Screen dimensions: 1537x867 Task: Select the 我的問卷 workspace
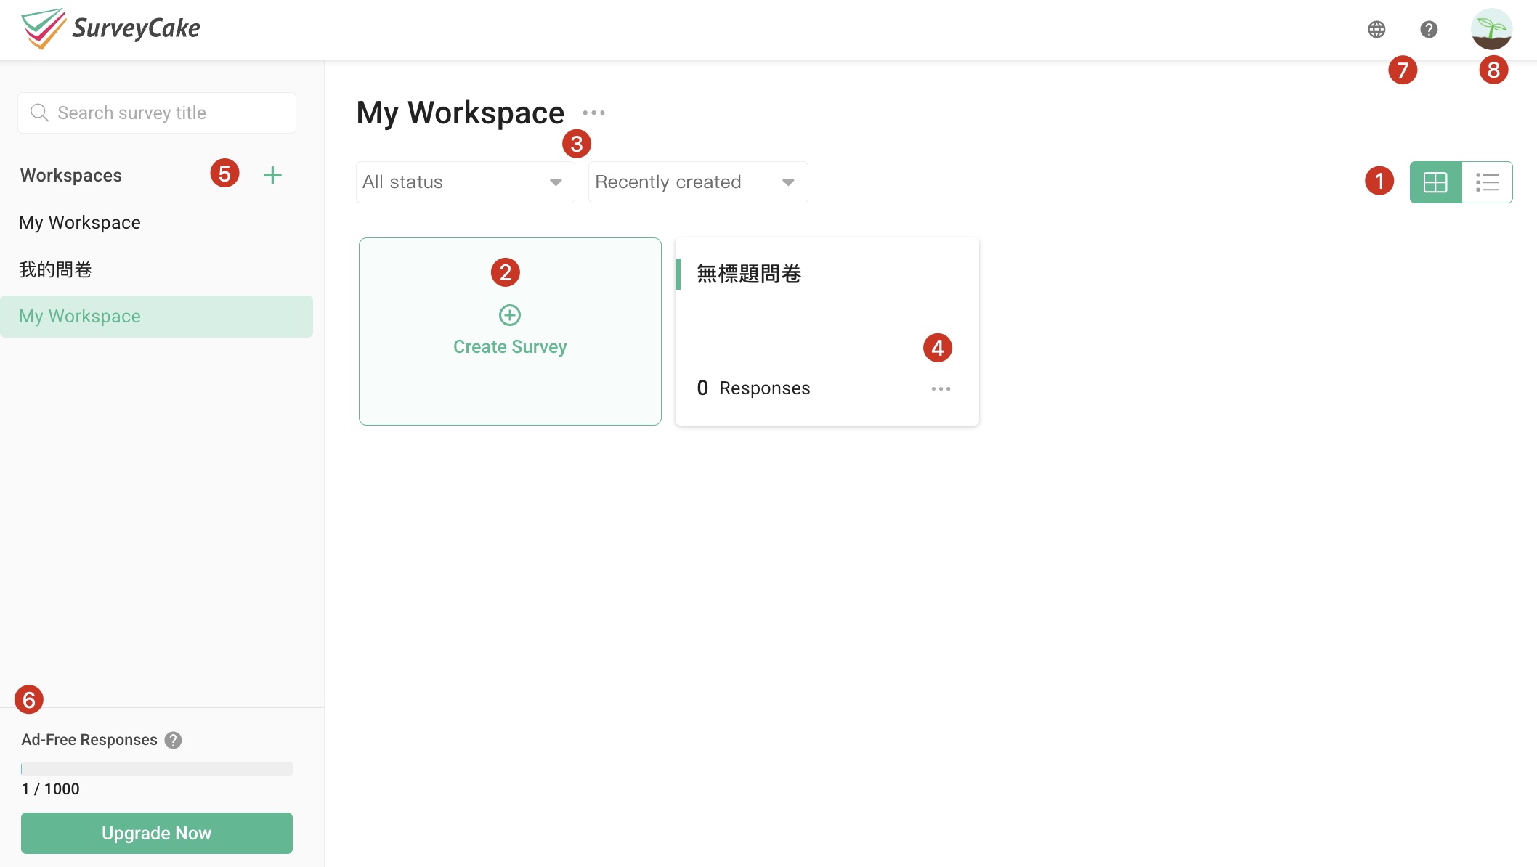tap(55, 269)
